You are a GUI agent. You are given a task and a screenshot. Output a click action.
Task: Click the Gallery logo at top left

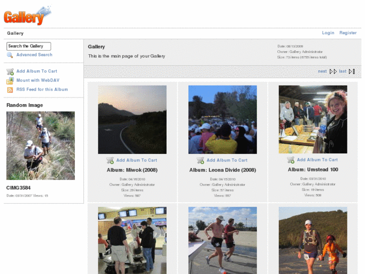(x=28, y=16)
